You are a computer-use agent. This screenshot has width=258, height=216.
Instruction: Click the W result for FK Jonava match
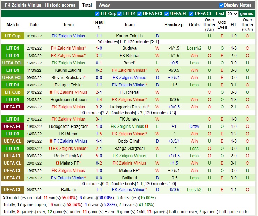(157, 119)
